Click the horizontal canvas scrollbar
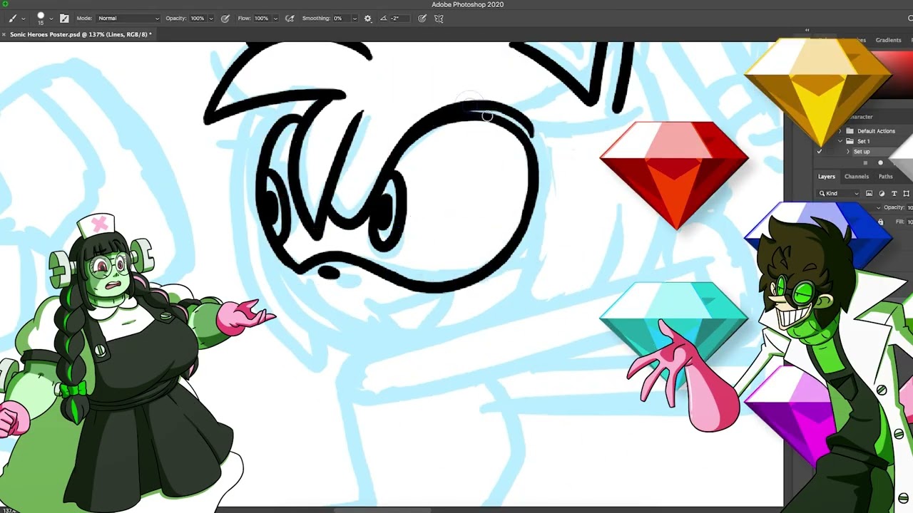Viewport: 913px width, 513px height. pyautogui.click(x=382, y=510)
